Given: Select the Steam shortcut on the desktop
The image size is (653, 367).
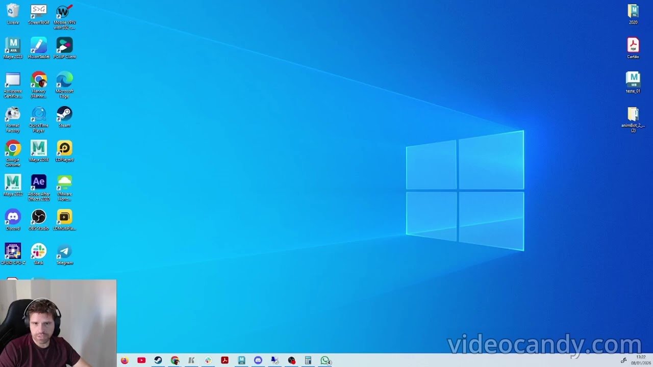Looking at the screenshot, I should [x=64, y=117].
